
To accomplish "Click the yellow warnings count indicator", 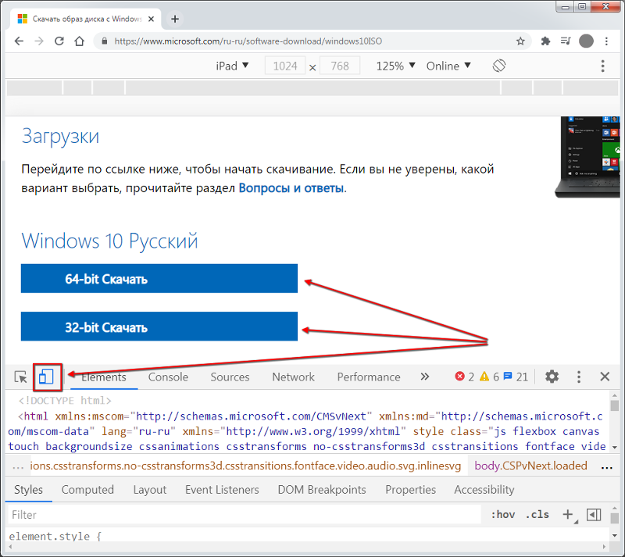I will (489, 377).
